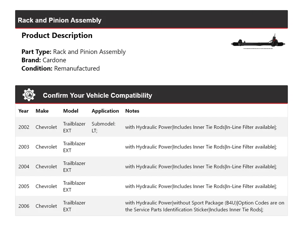Click the 2006 notes about Sport Package

pos(205,206)
